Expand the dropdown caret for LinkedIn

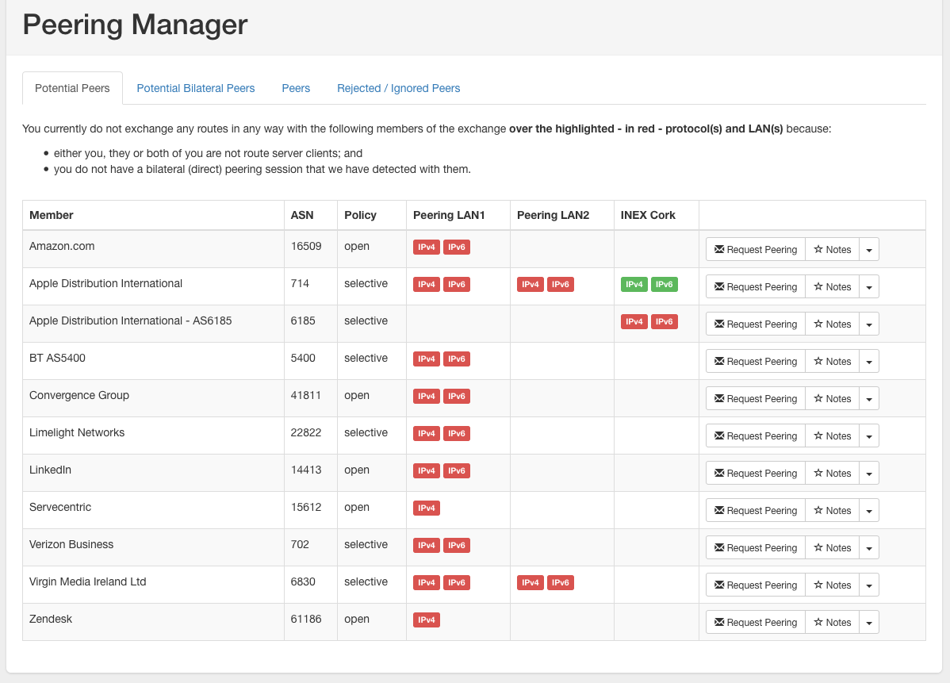point(869,474)
